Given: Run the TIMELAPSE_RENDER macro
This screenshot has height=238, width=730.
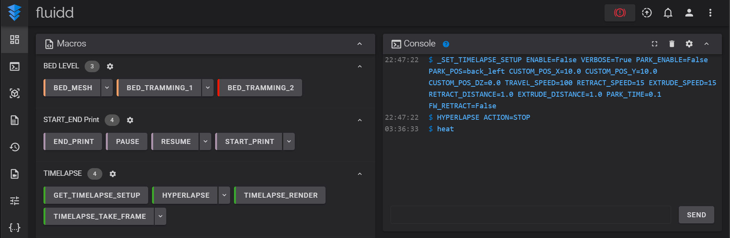Looking at the screenshot, I should [x=280, y=195].
